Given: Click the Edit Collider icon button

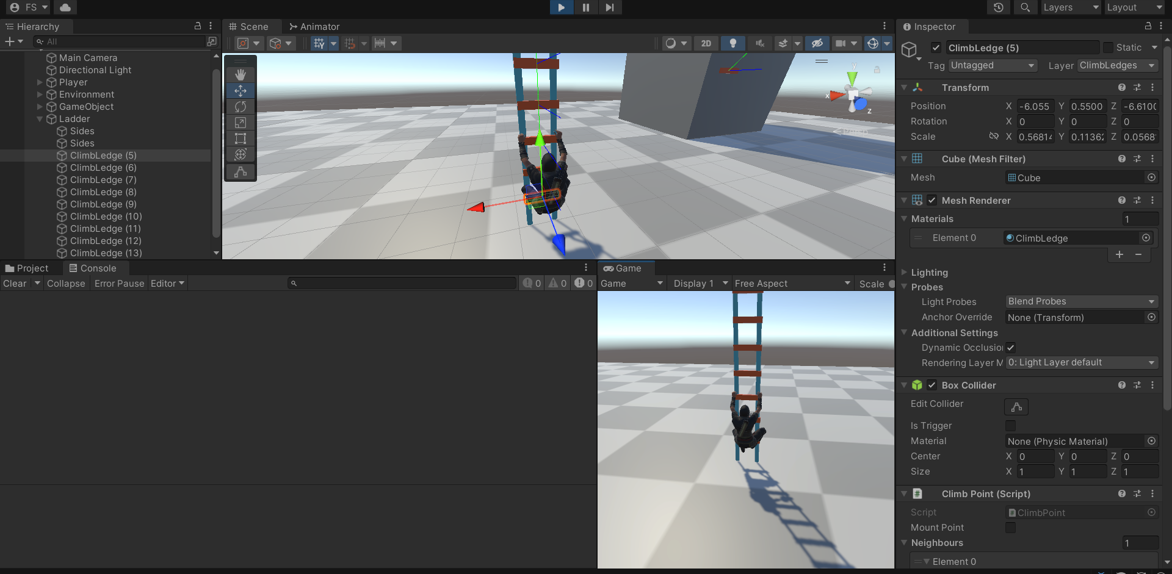Looking at the screenshot, I should [x=1016, y=407].
